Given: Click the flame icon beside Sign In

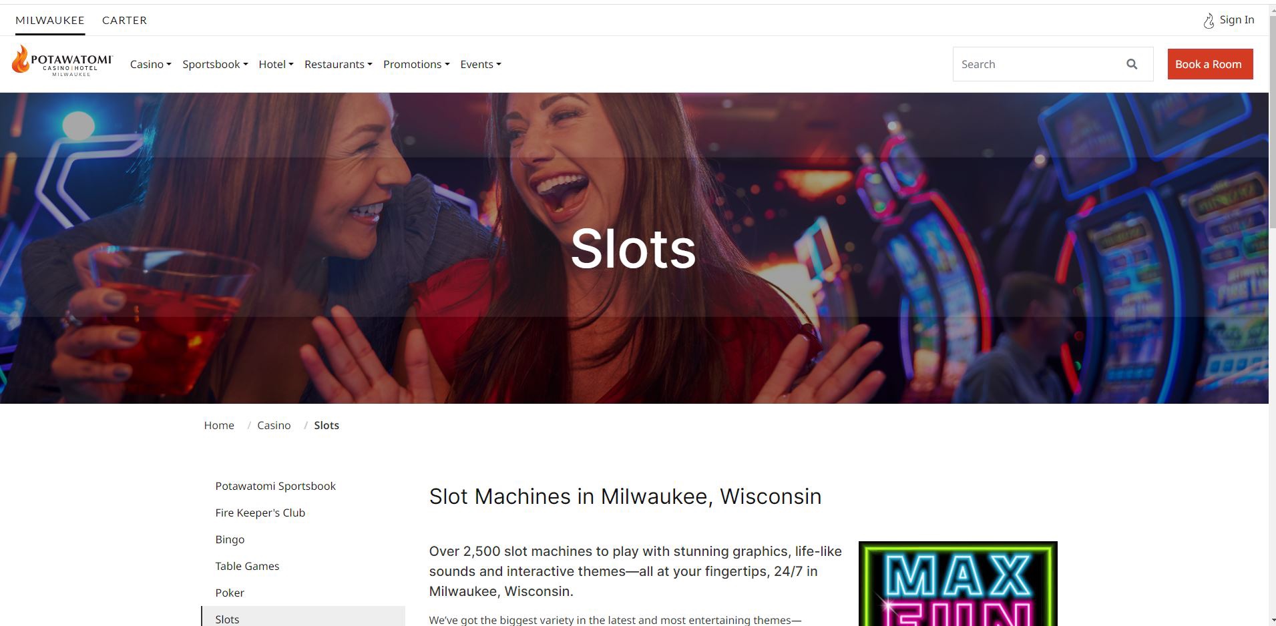Looking at the screenshot, I should [1209, 21].
